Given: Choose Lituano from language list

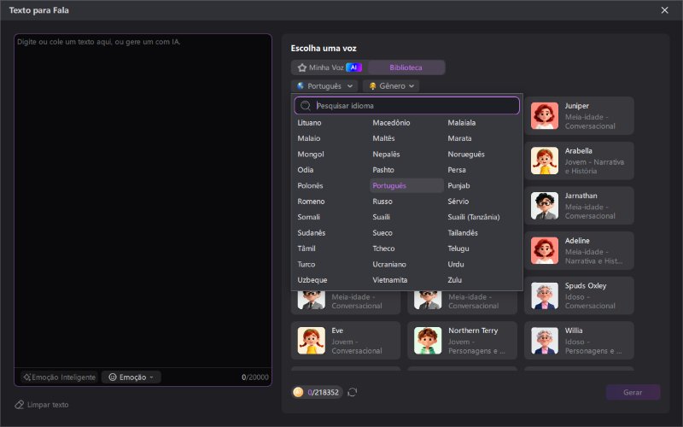Looking at the screenshot, I should tap(309, 123).
